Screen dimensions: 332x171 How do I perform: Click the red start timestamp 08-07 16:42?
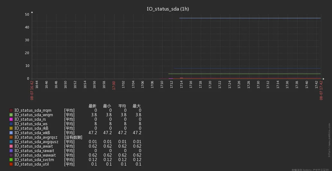(x=32, y=90)
